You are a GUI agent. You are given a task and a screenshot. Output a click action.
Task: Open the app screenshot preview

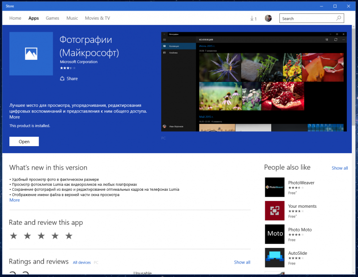point(254,82)
